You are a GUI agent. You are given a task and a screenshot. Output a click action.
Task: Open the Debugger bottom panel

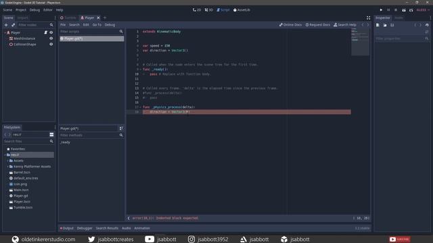85,228
